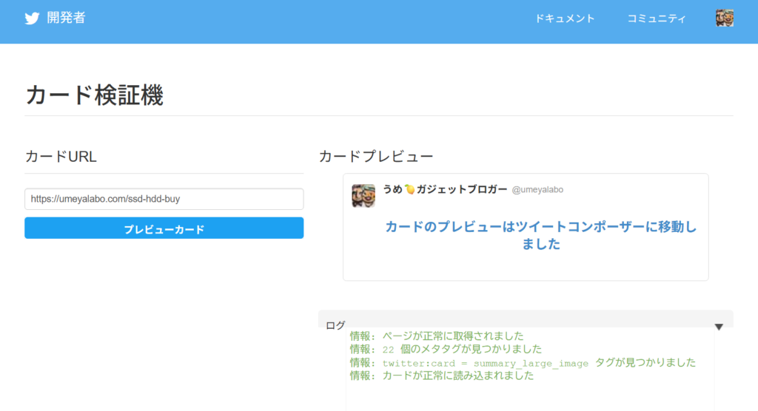
Task: Click the @umeyalabo handle
Action: pyautogui.click(x=537, y=190)
